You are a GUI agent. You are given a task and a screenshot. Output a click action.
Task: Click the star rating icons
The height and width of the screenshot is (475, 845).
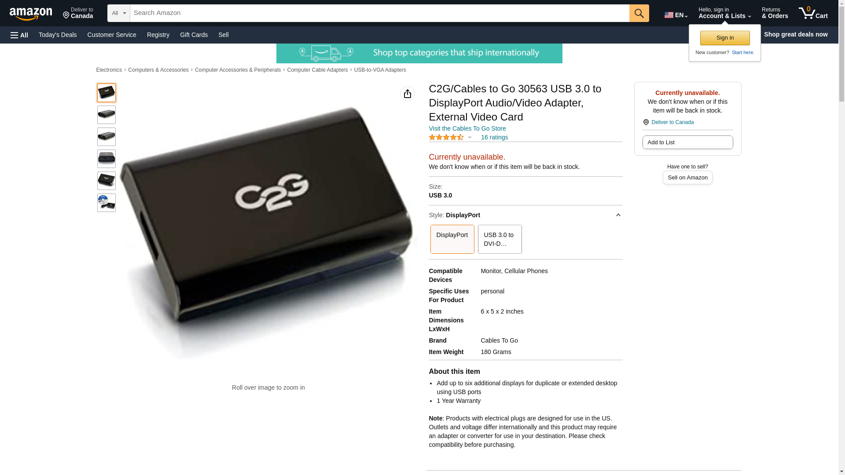[x=446, y=137]
